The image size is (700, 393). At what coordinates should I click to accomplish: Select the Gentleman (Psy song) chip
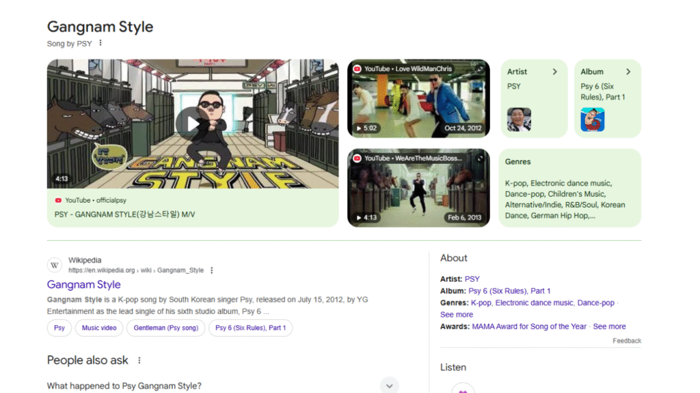165,328
